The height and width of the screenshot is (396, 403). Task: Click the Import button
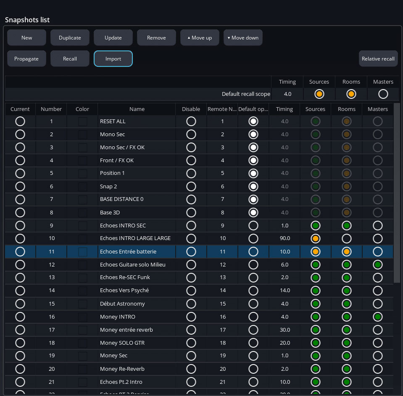coord(113,59)
